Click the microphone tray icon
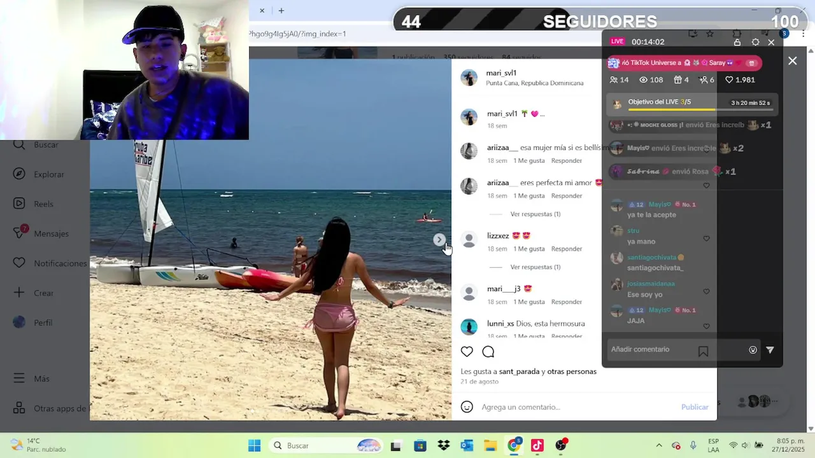This screenshot has width=815, height=458. point(693,445)
